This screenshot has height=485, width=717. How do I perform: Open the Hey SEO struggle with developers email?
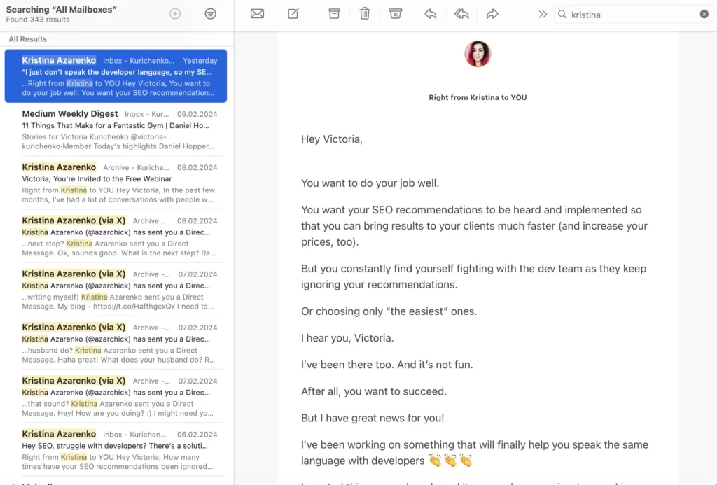coord(116,450)
